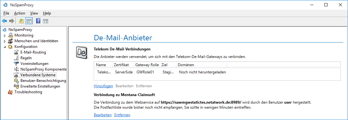The width and height of the screenshot is (348, 120).
Task: Click the Forward arrow toolbar icon
Action: click(12, 21)
